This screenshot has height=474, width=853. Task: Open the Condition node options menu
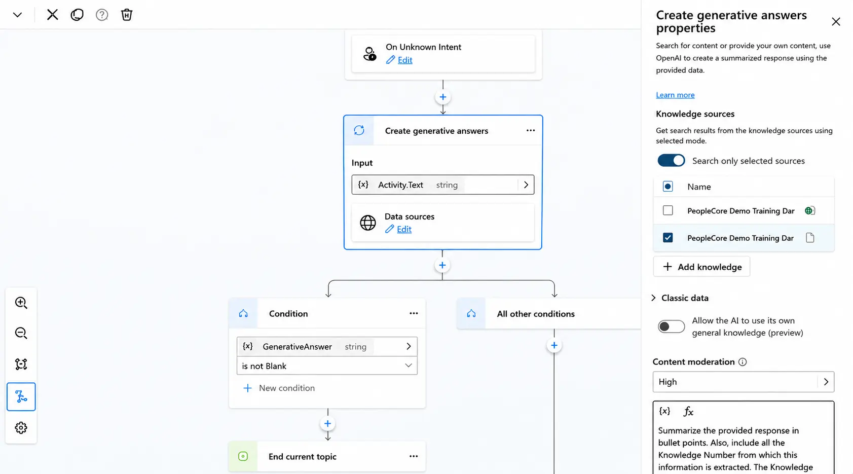coord(414,313)
